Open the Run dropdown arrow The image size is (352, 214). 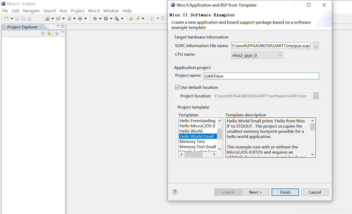coord(111,18)
